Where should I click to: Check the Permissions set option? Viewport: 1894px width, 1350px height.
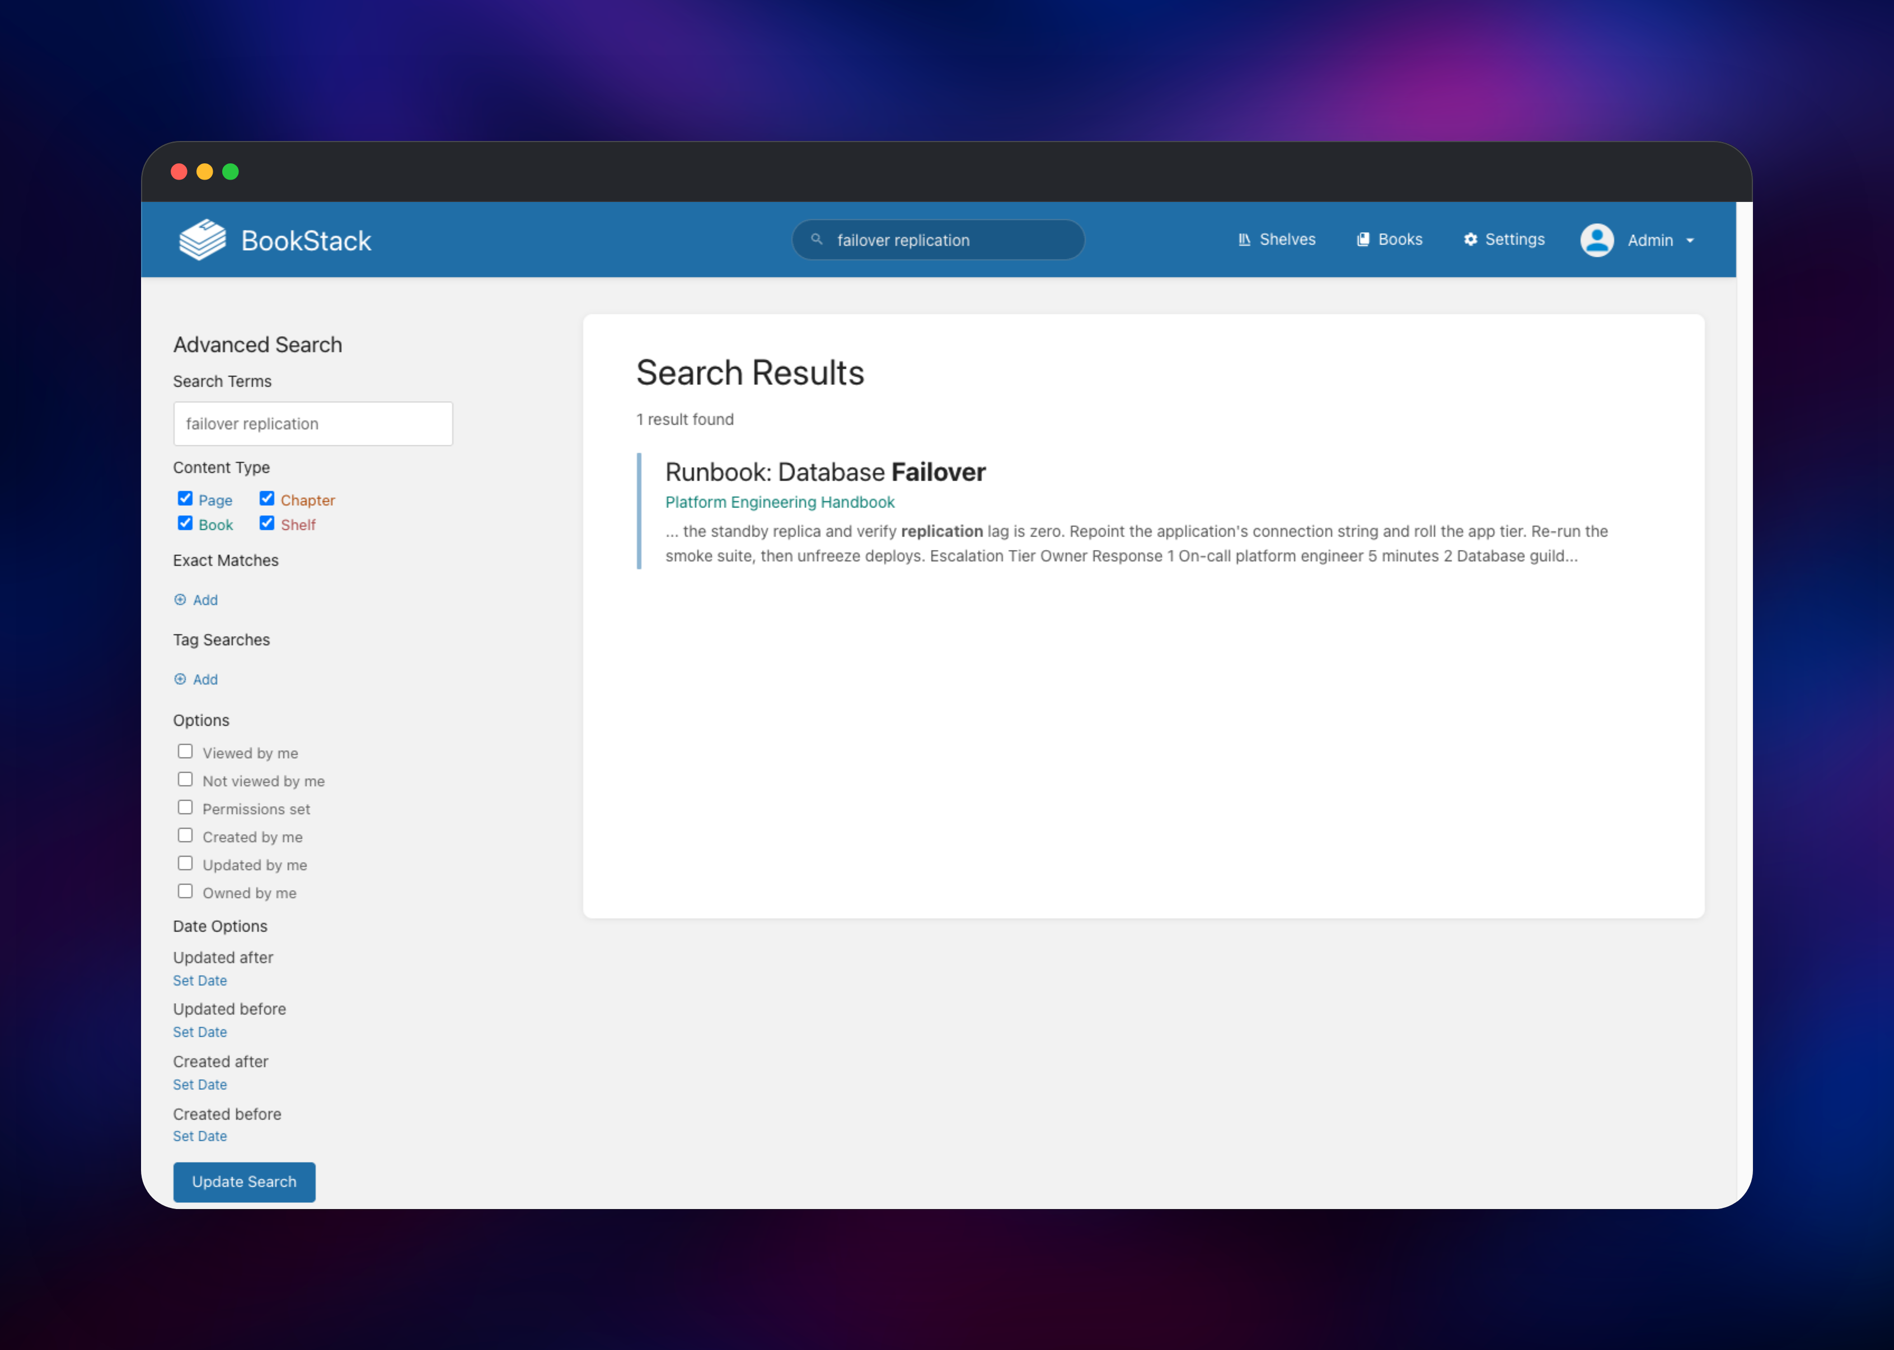(185, 807)
